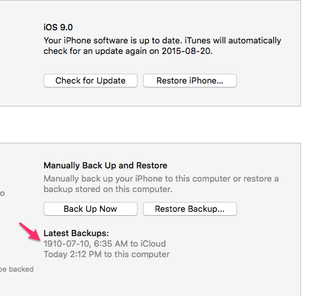Select the iOS 9.0 version heading

pyautogui.click(x=58, y=28)
